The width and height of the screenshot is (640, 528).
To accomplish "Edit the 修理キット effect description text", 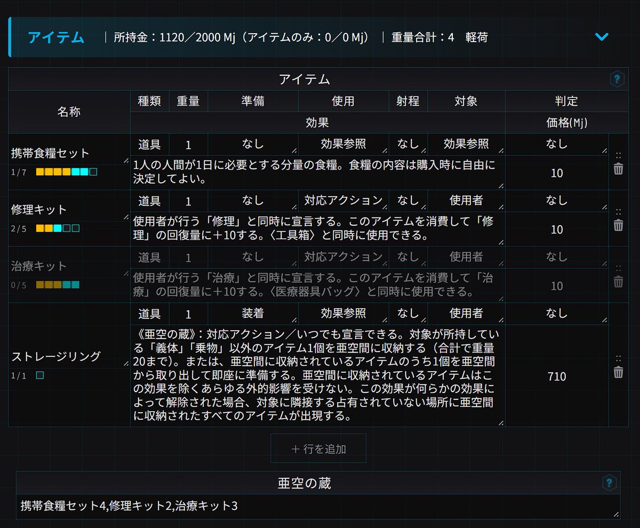I will coord(318,229).
